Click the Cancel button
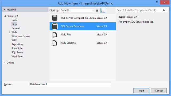Screen dimensions: 171x96 click(x=159, y=91)
